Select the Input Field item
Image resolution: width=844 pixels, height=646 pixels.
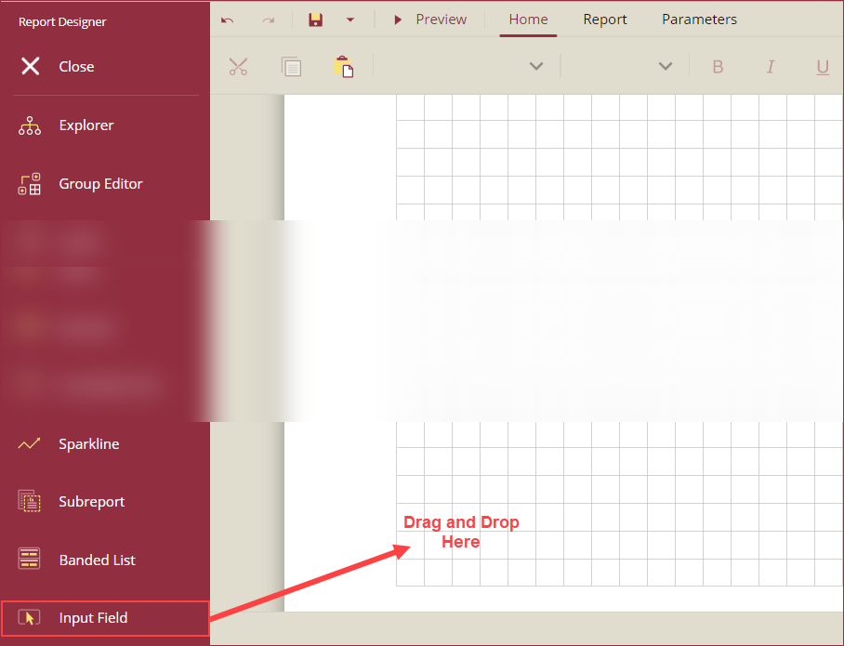[x=105, y=618]
